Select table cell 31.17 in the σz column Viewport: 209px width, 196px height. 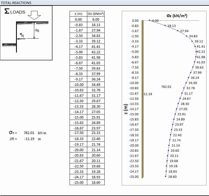[96, 95]
